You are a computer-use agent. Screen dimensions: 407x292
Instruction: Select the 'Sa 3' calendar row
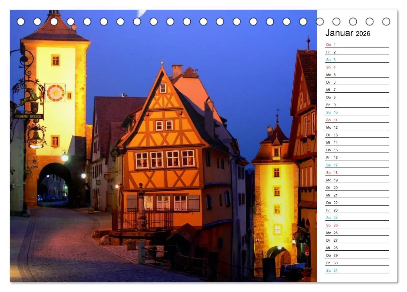click(x=357, y=60)
